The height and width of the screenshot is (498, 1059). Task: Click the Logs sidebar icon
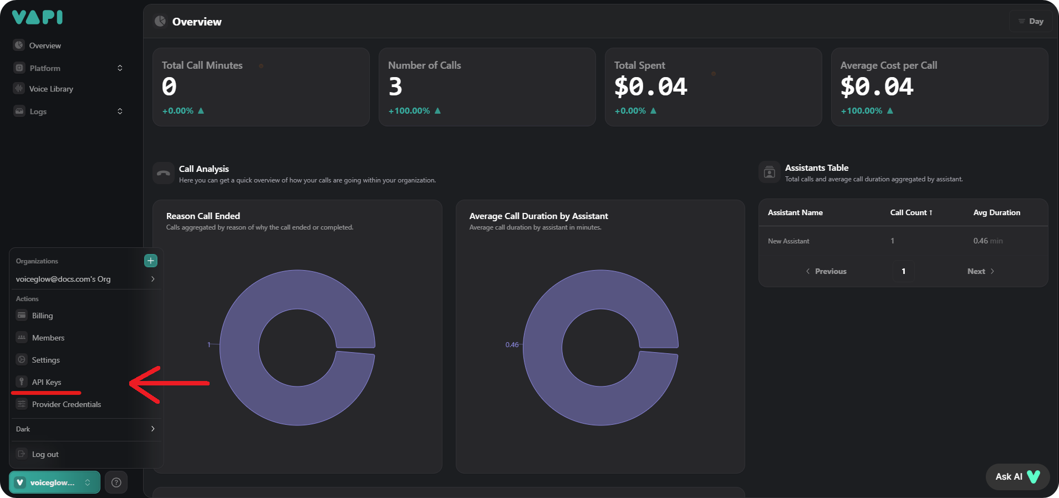point(19,111)
